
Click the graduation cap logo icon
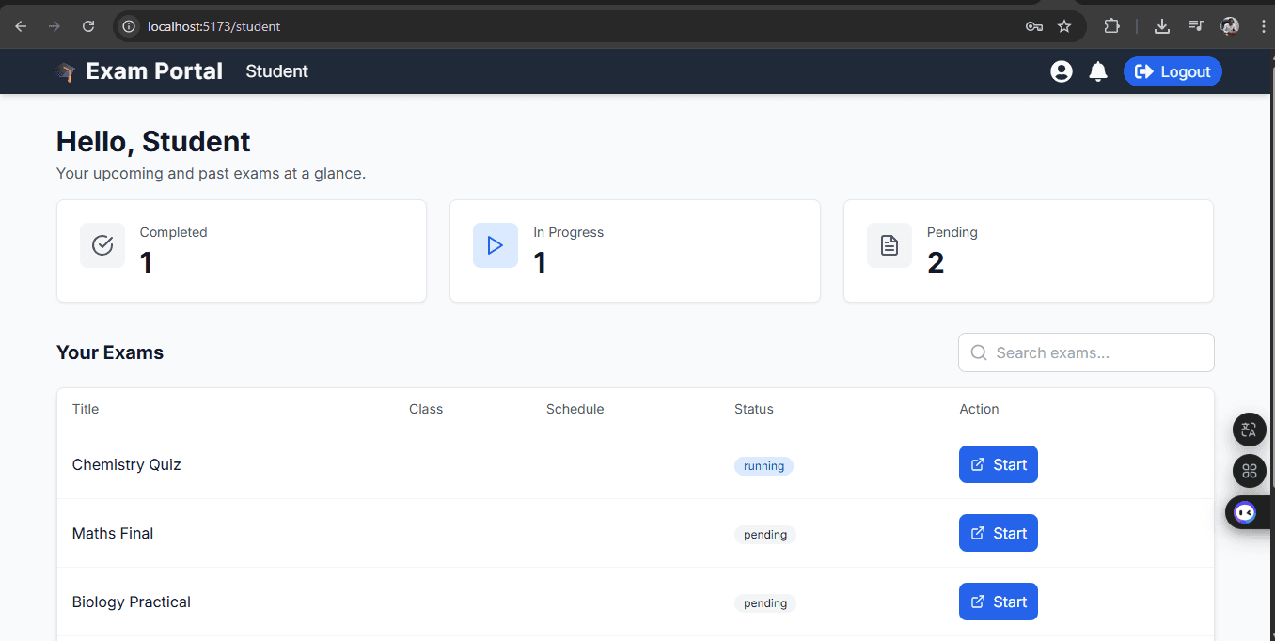(x=66, y=72)
